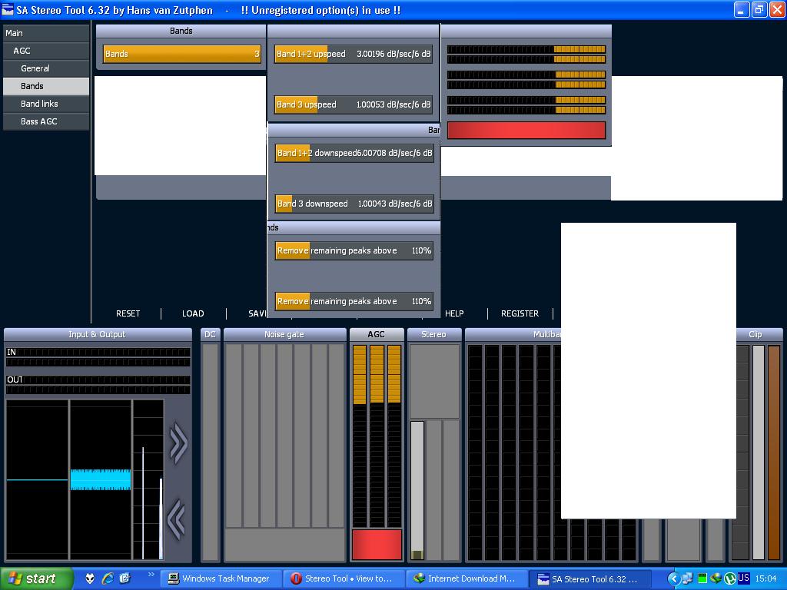Click the cyan waveform scope display
Viewport: 787px width, 590px height.
[101, 479]
